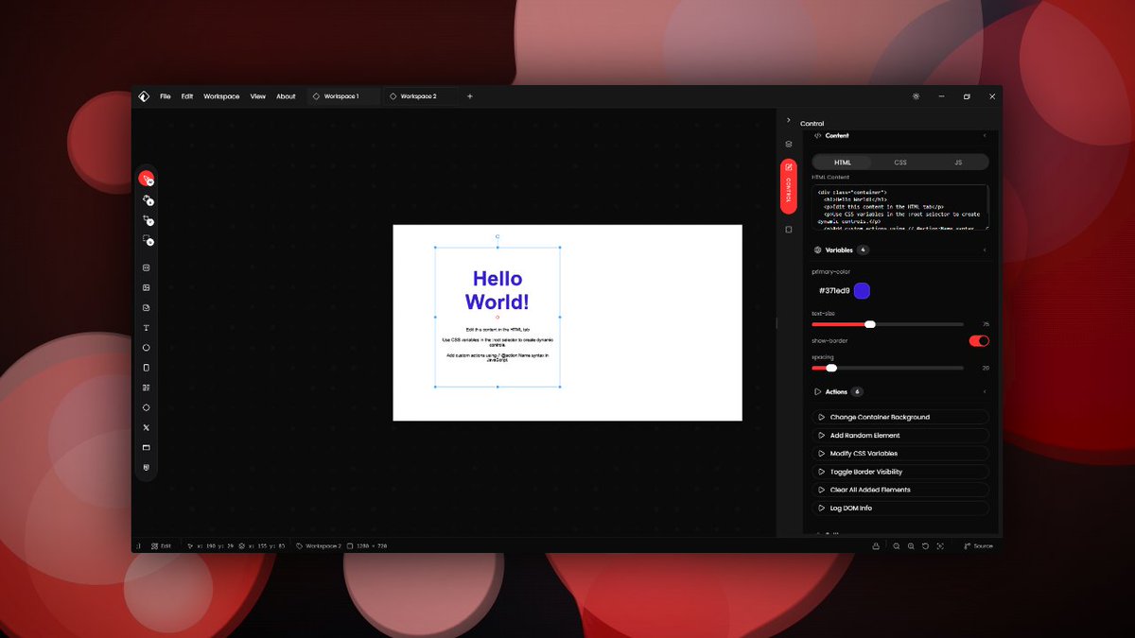Select the polygon shape tool
Viewport: 1135px width, 638px height.
pyautogui.click(x=146, y=407)
